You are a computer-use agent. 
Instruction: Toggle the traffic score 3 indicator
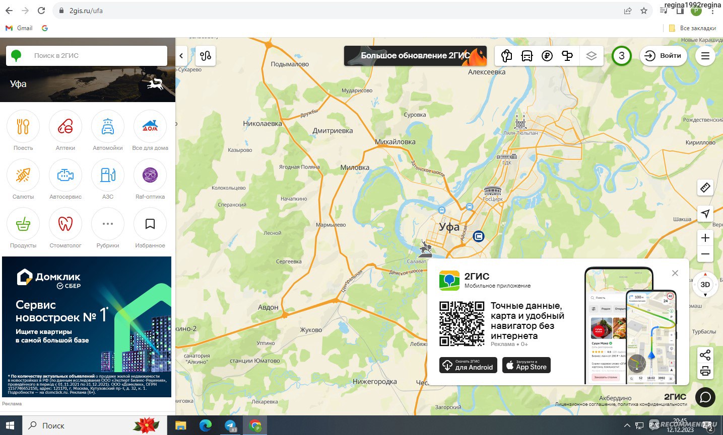tap(622, 56)
